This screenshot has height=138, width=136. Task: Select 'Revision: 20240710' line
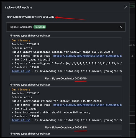coord(25,44)
